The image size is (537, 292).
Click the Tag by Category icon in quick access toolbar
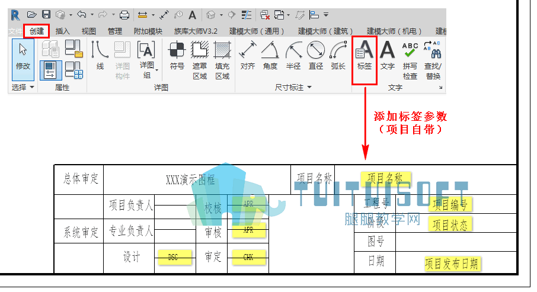tap(178, 15)
